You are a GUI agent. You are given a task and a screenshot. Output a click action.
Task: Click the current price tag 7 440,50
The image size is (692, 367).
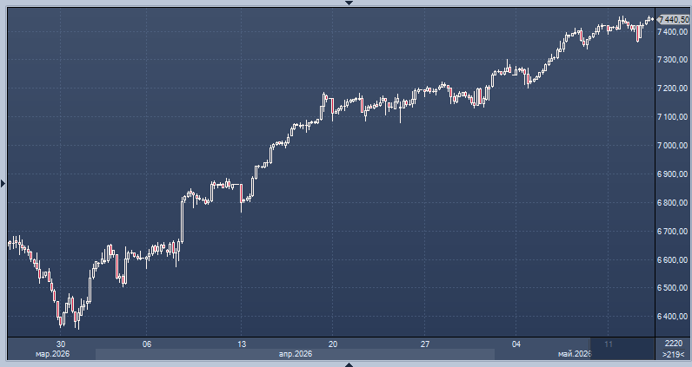point(673,19)
